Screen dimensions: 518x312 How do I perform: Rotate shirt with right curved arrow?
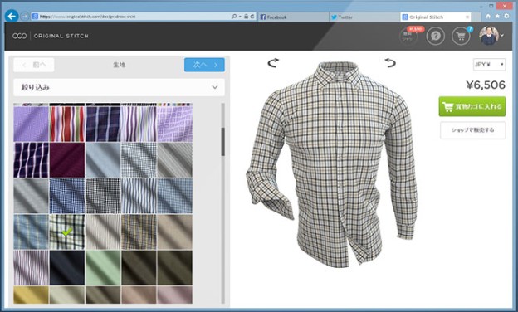coord(390,62)
